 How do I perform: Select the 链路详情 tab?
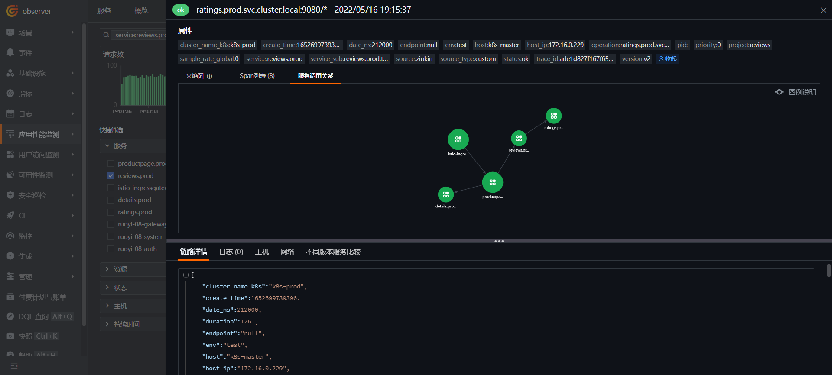(x=194, y=252)
